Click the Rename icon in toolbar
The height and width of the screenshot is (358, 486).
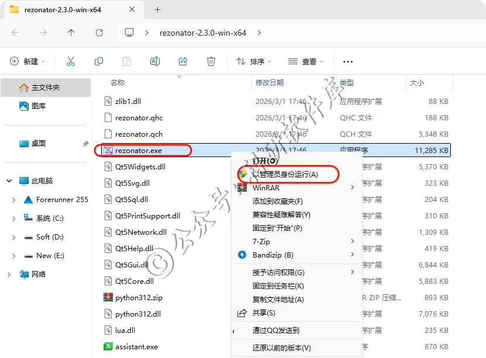(x=155, y=61)
